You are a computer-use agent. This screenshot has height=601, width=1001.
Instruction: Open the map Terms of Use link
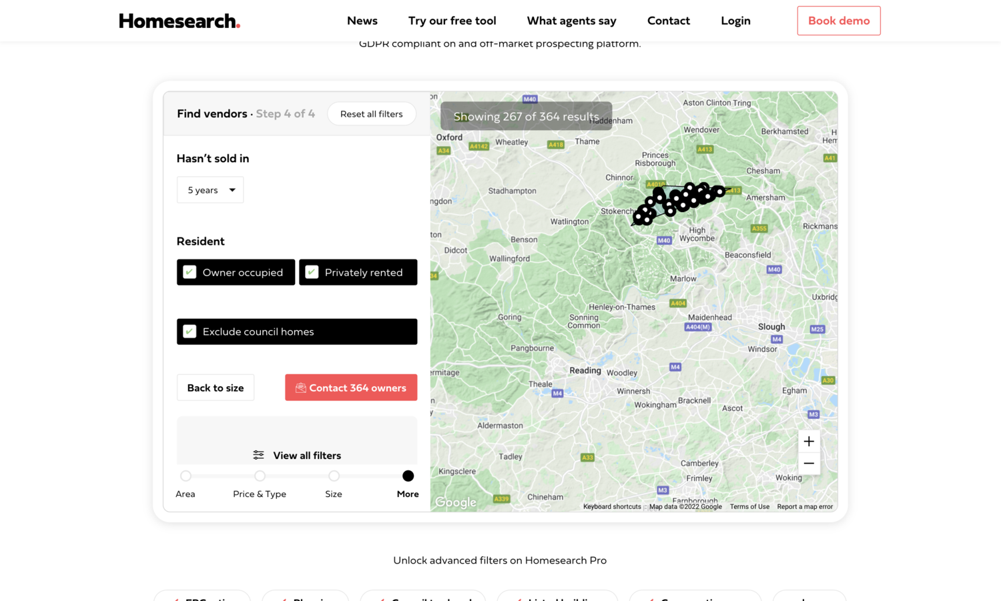749,507
